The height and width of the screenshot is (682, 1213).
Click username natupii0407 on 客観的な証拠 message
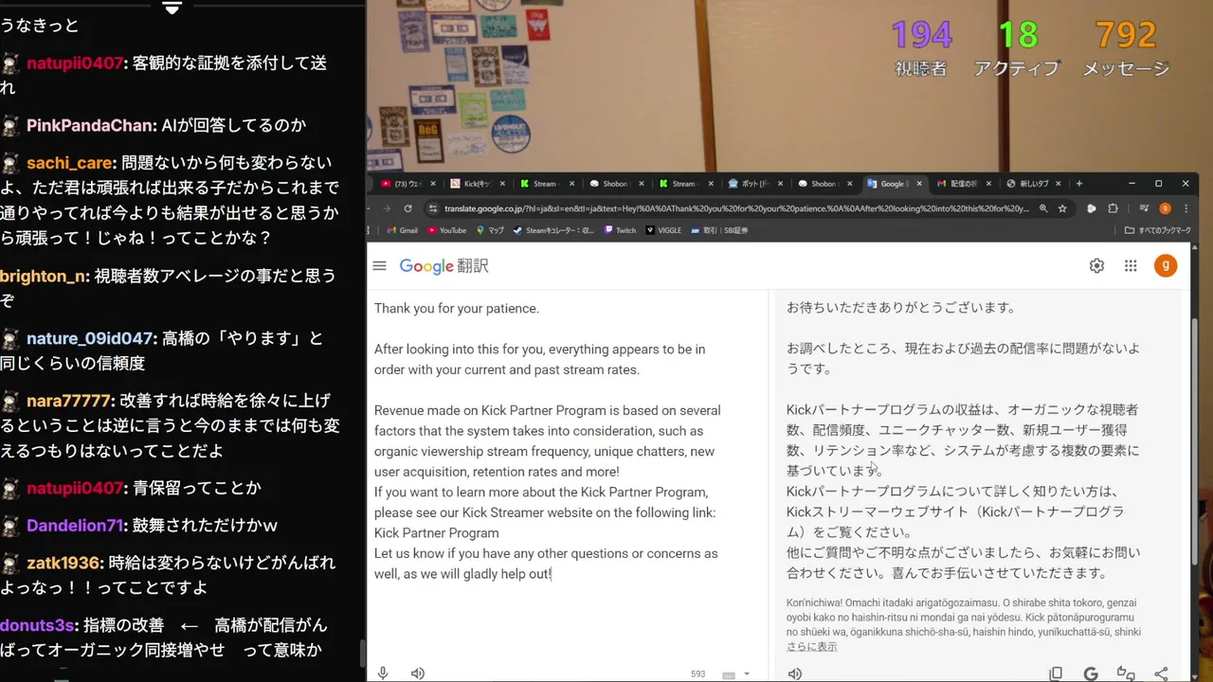75,63
